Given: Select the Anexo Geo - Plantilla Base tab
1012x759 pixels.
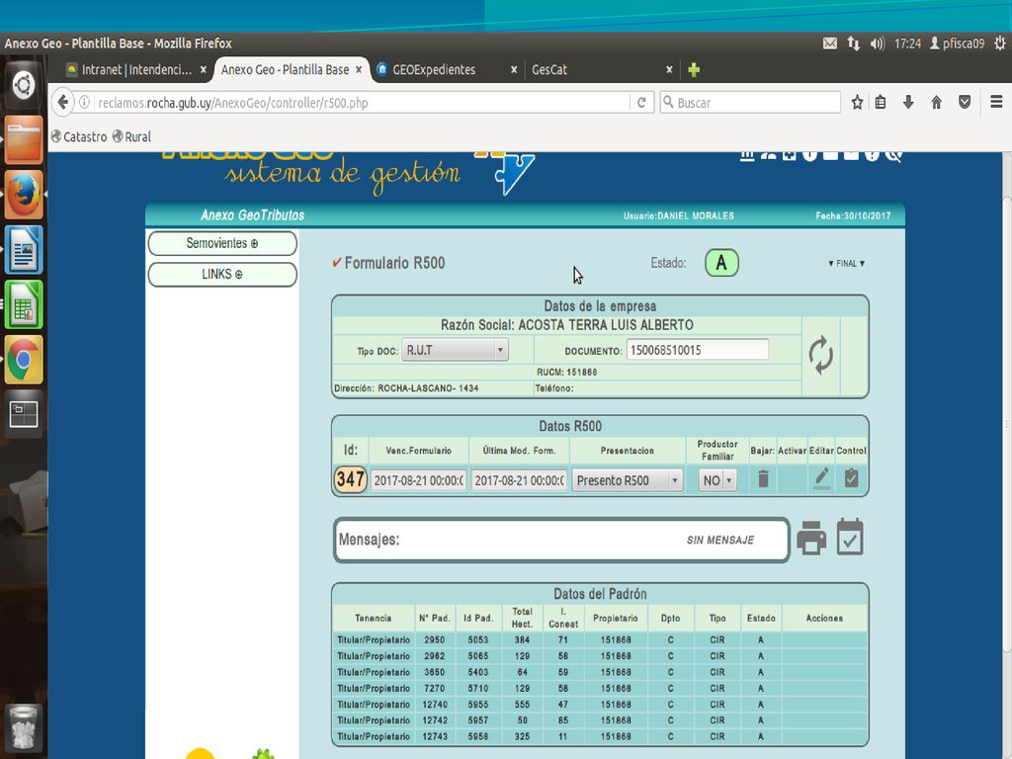Looking at the screenshot, I should click(x=285, y=70).
